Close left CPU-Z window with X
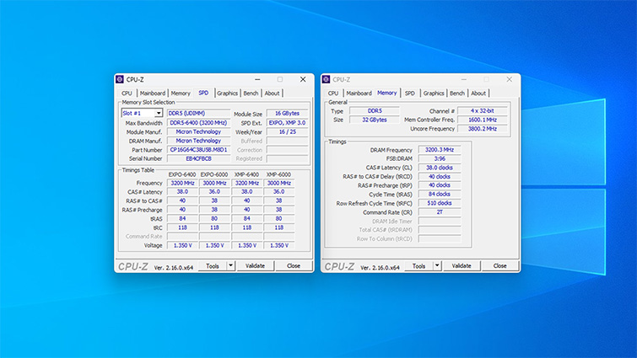 pos(303,79)
